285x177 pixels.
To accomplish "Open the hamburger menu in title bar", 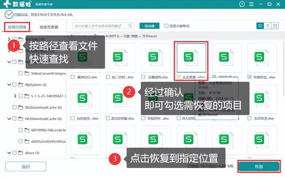I will tap(251, 4).
